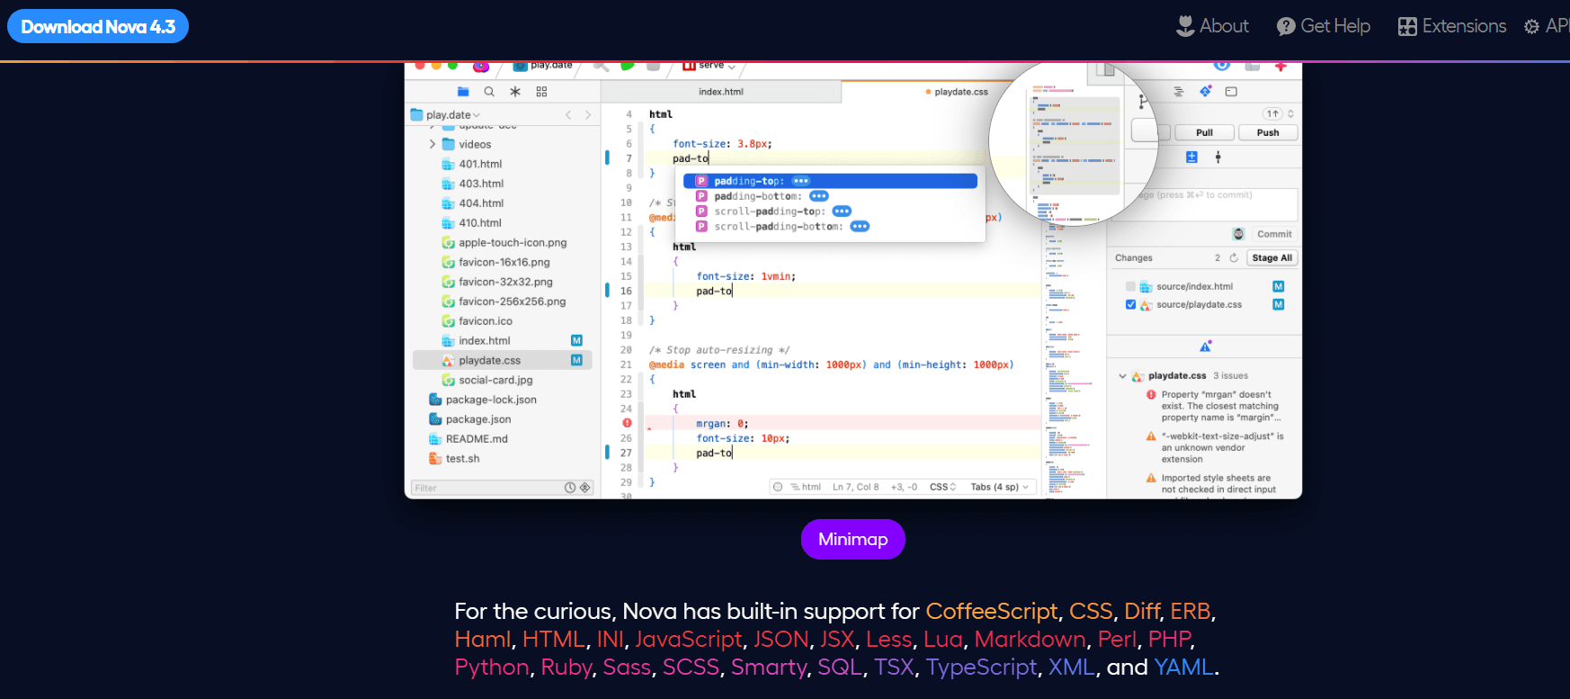Open test.sh in the sidebar
The height and width of the screenshot is (699, 1570).
455,459
